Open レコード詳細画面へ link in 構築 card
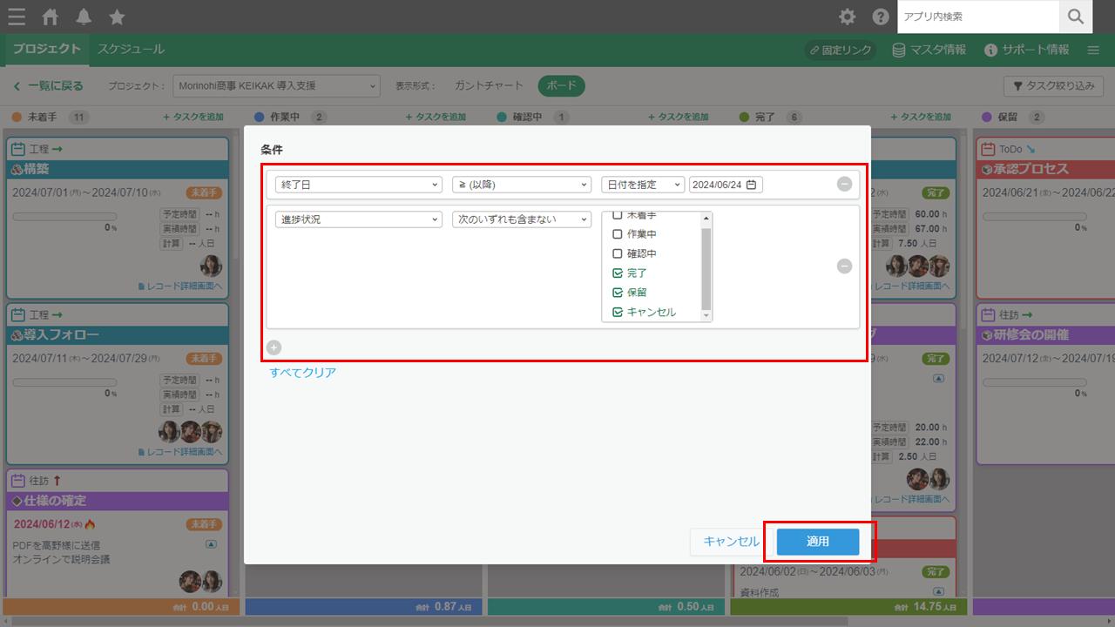Screen dimensions: 1115x627 coord(180,286)
